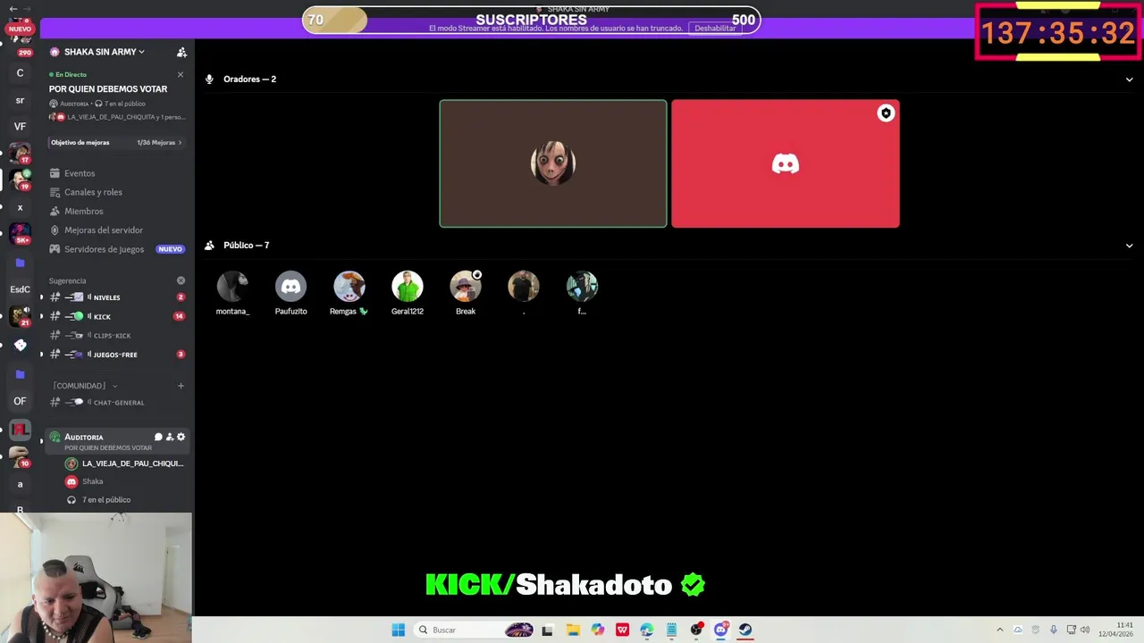
Task: Open Eventos in the sidebar
Action: pyautogui.click(x=79, y=173)
